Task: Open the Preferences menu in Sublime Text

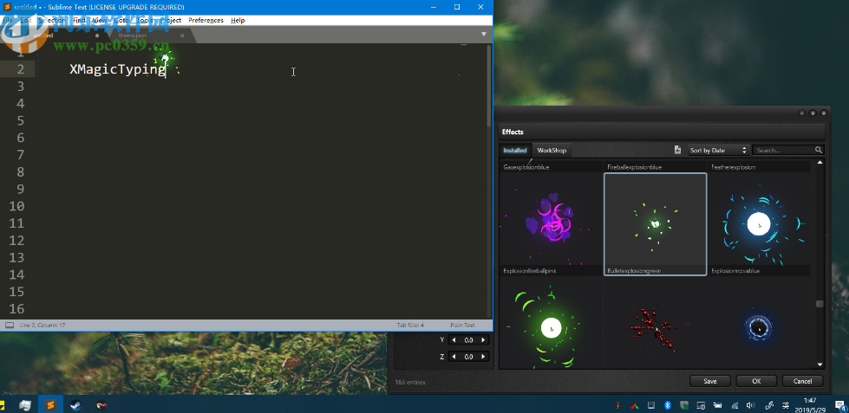Action: 206,20
